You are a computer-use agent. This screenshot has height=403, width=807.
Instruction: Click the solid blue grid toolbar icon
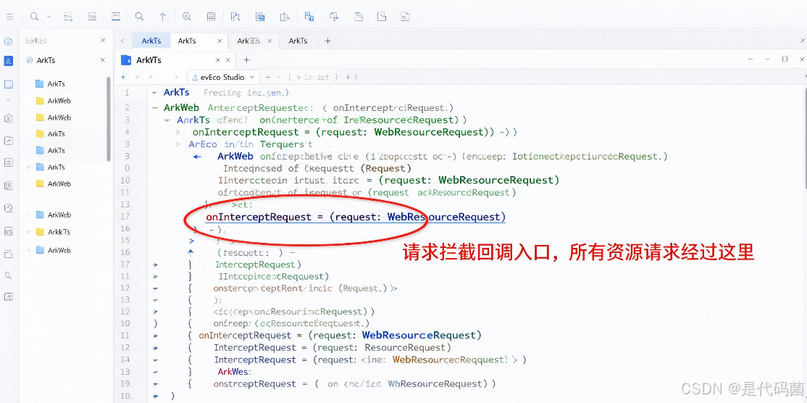click(x=260, y=17)
